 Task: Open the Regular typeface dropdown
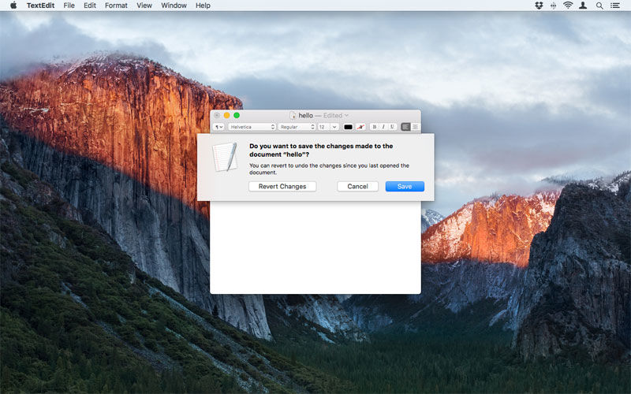[x=297, y=127]
